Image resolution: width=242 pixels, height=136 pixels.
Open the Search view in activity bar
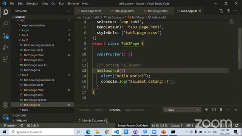[6, 24]
